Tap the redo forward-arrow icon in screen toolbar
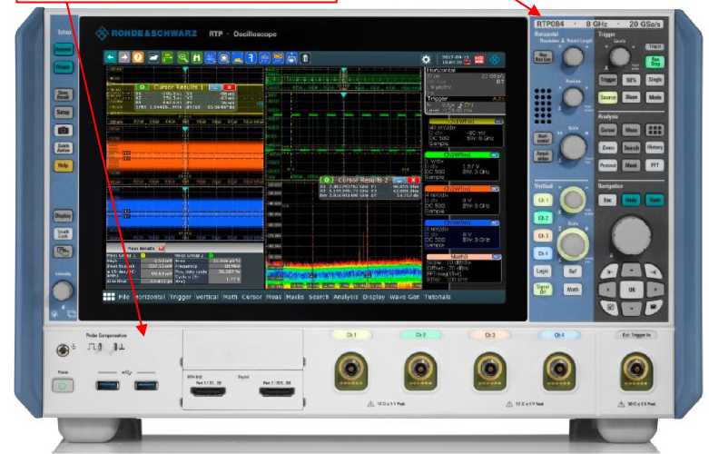Screen dimensions: 709x454 (123, 57)
